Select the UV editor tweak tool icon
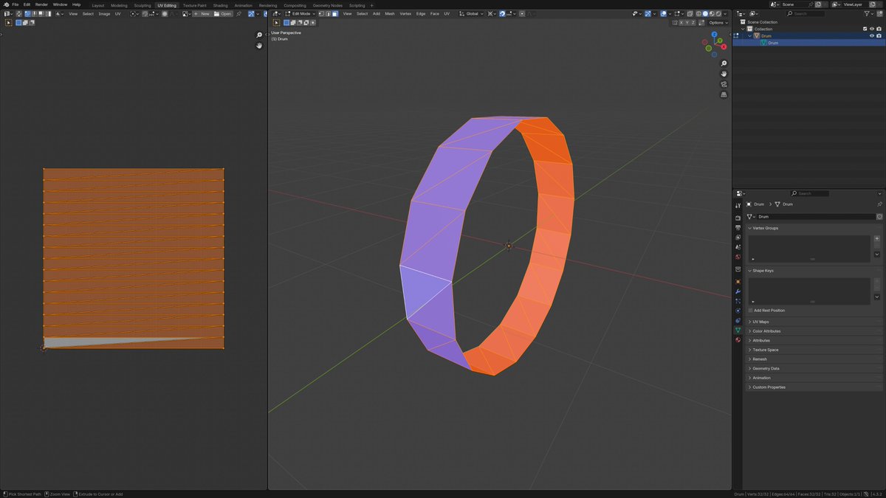 coord(9,23)
